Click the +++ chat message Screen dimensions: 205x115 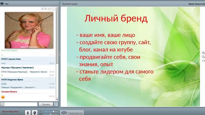[4, 63]
